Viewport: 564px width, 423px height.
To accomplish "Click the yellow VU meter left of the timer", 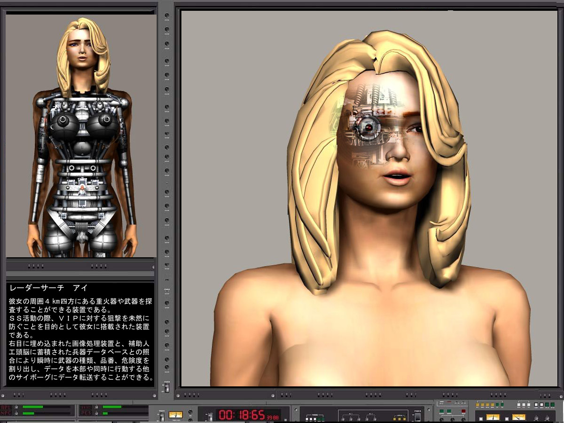I will (x=175, y=415).
